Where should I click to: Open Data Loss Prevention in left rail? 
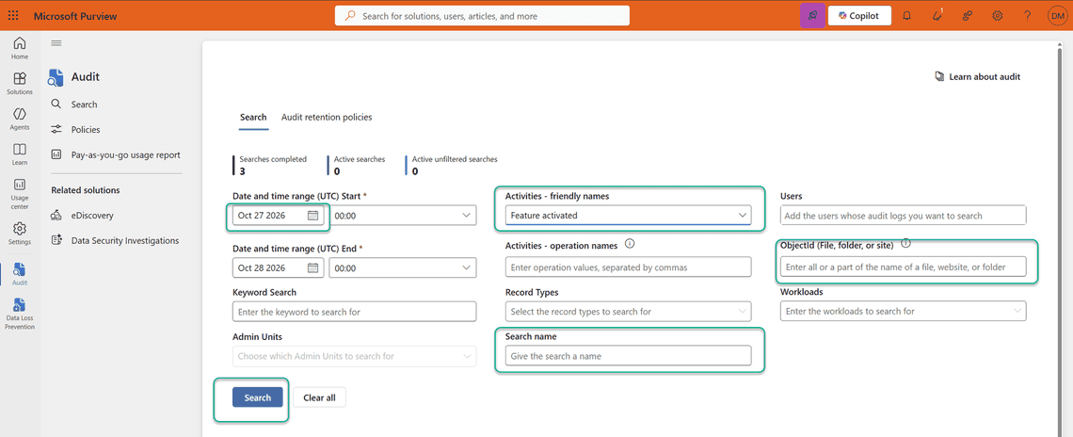(x=20, y=314)
